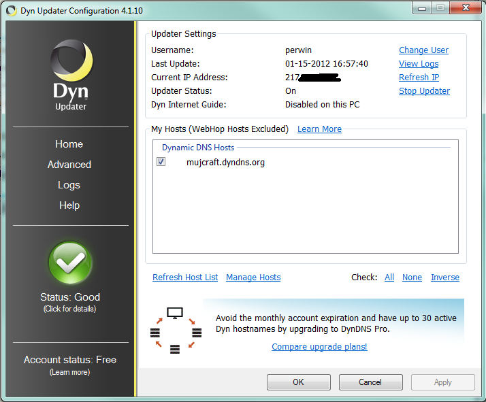
Task: Minimize the Dyn Updater window
Action: pyautogui.click(x=421, y=8)
